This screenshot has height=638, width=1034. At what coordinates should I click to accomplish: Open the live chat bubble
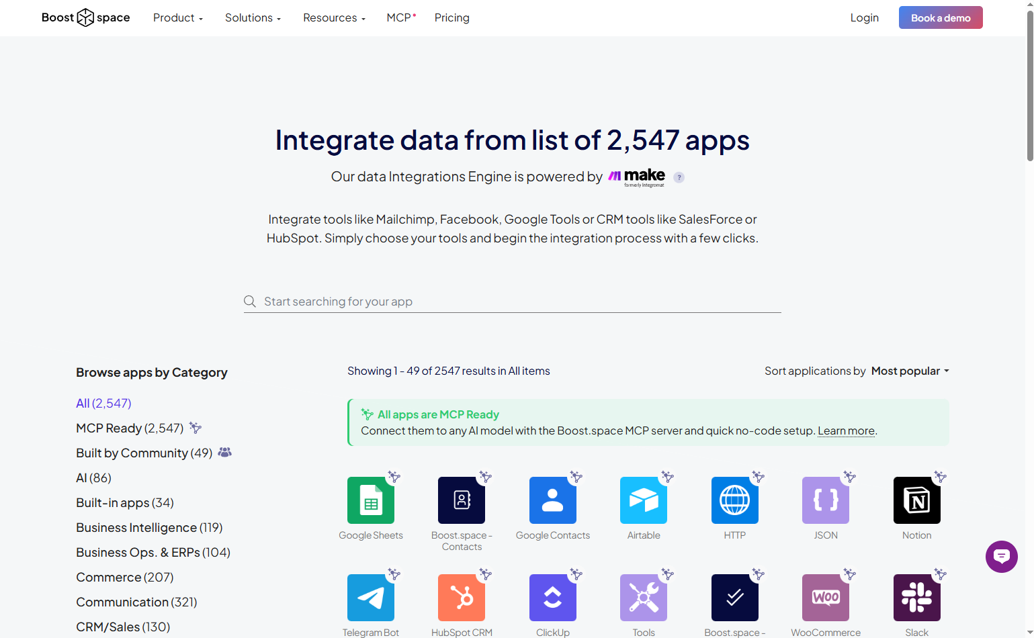pos(1001,557)
